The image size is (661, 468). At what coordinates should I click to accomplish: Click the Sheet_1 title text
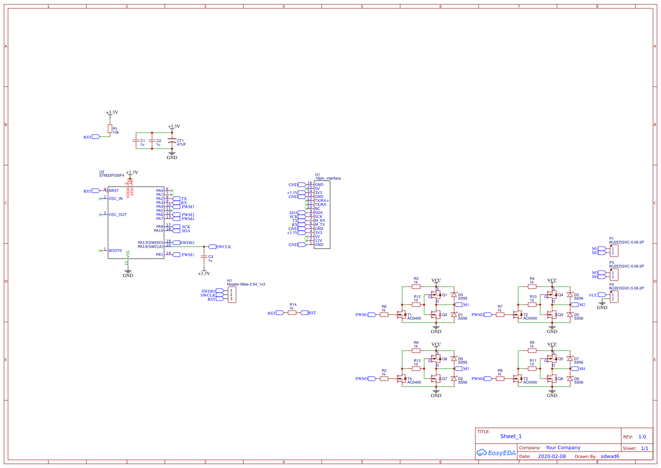pyautogui.click(x=511, y=436)
